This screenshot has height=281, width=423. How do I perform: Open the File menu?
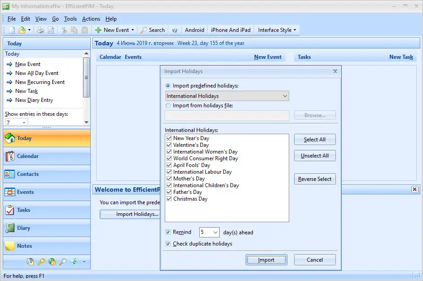tap(12, 19)
